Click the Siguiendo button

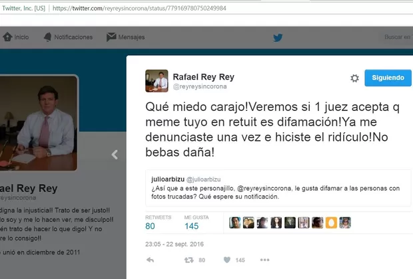pyautogui.click(x=388, y=78)
